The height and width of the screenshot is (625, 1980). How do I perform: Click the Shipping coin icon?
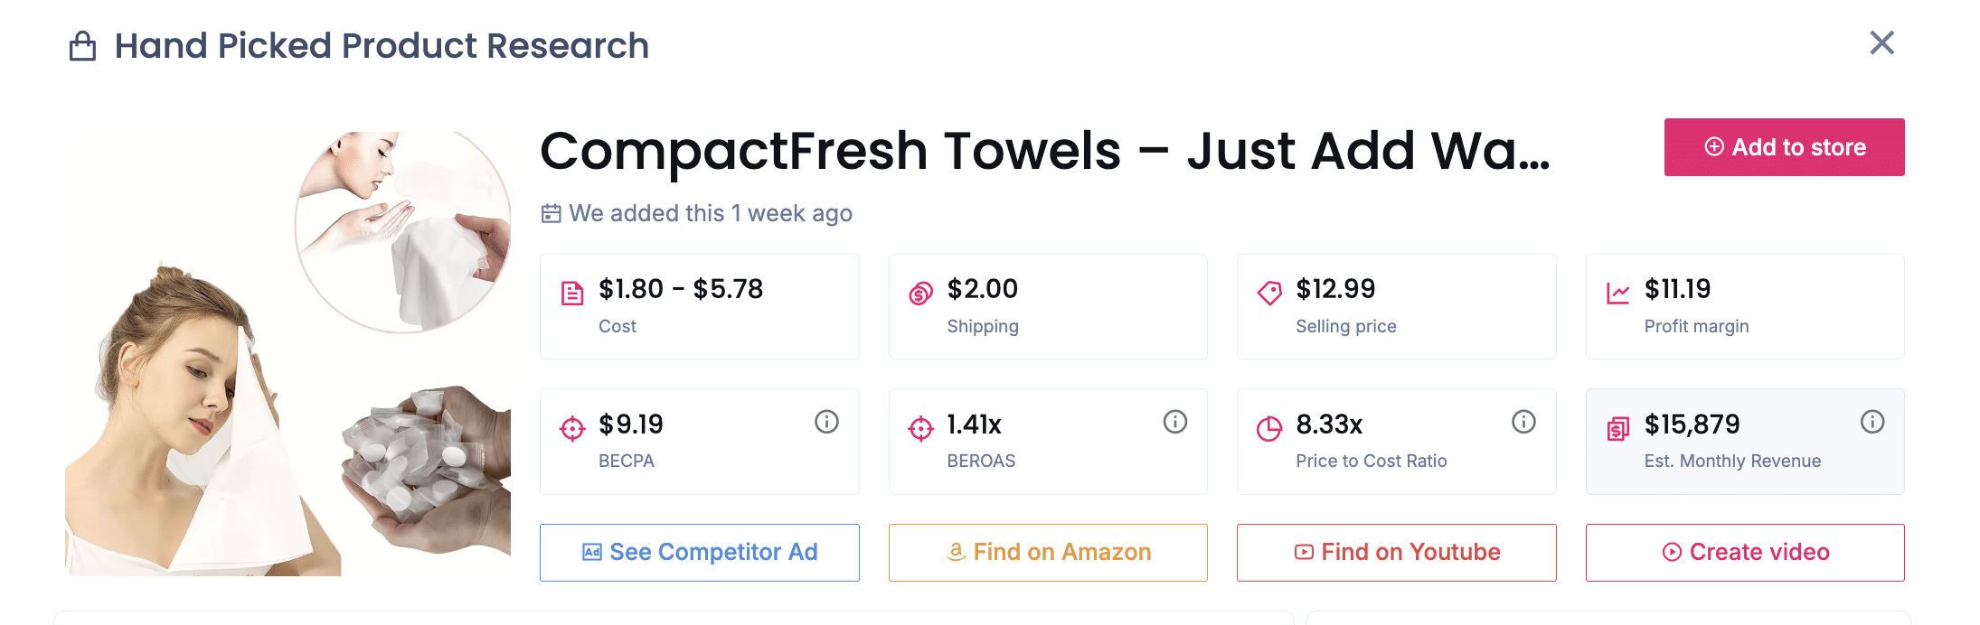(919, 292)
